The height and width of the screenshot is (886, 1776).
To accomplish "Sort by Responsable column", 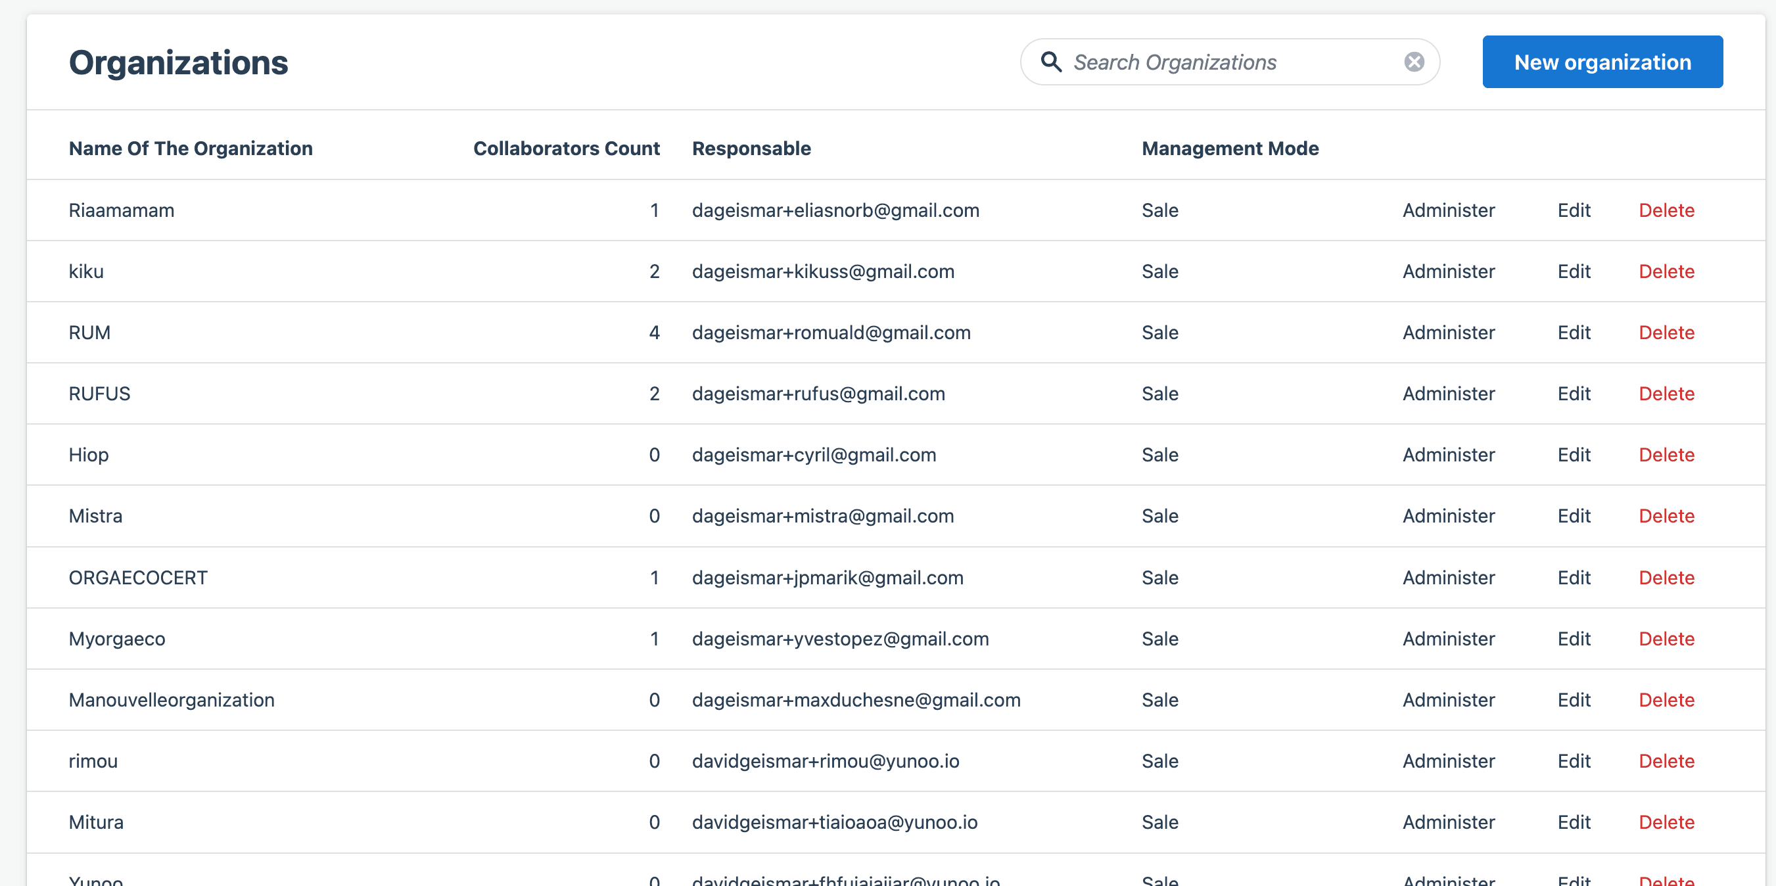I will [x=751, y=149].
